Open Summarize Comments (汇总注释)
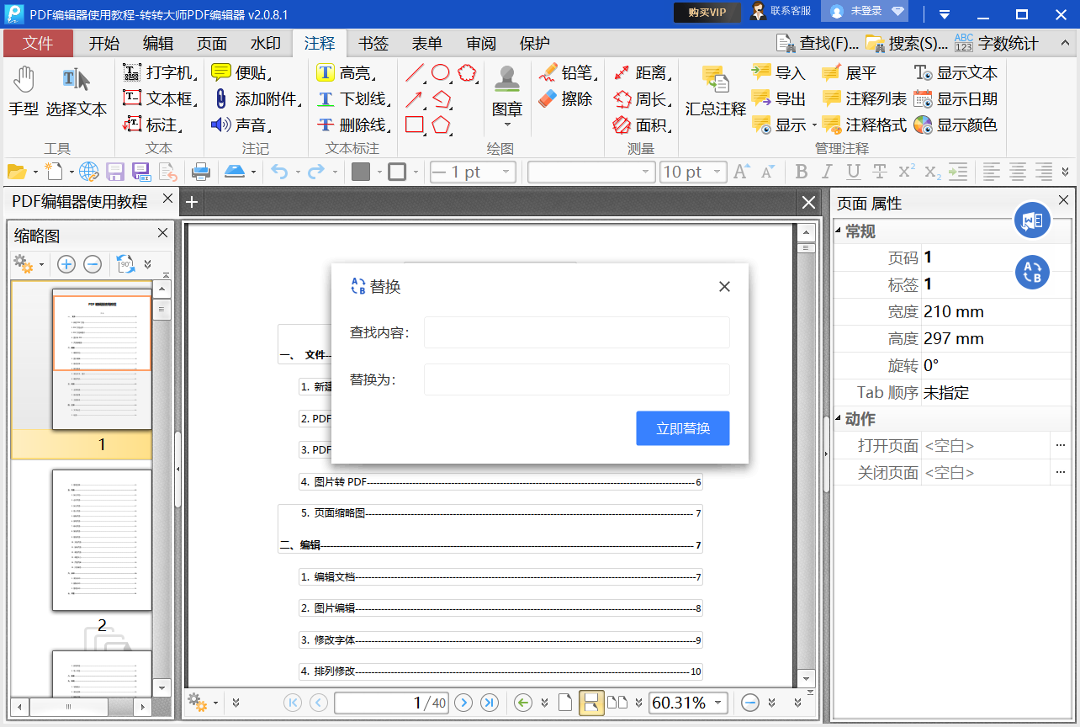 [715, 92]
